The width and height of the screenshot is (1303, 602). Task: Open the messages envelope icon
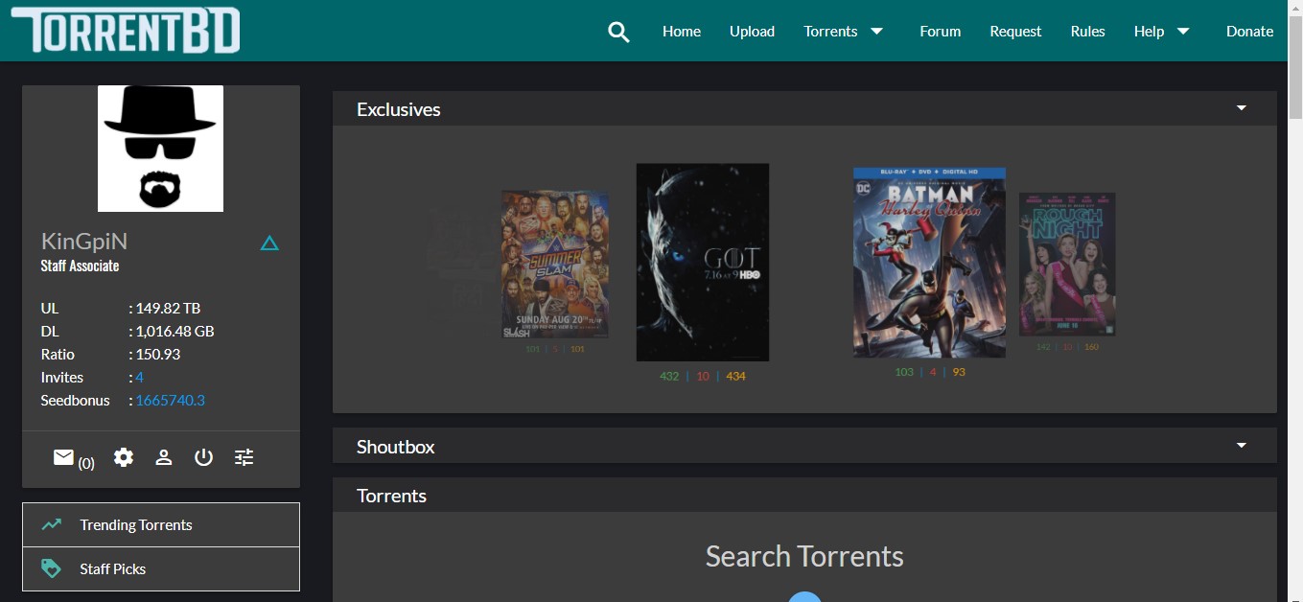tap(64, 458)
